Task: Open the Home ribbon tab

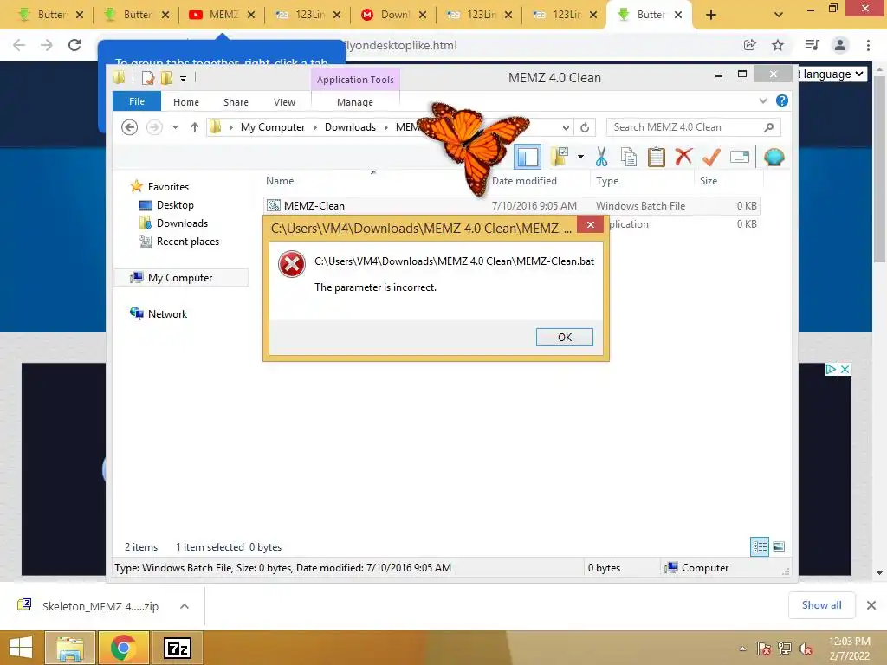Action: pyautogui.click(x=186, y=102)
